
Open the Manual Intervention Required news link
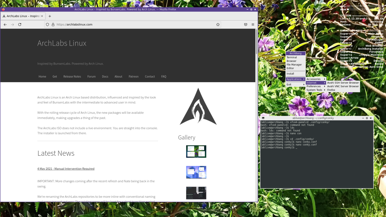pos(66,169)
